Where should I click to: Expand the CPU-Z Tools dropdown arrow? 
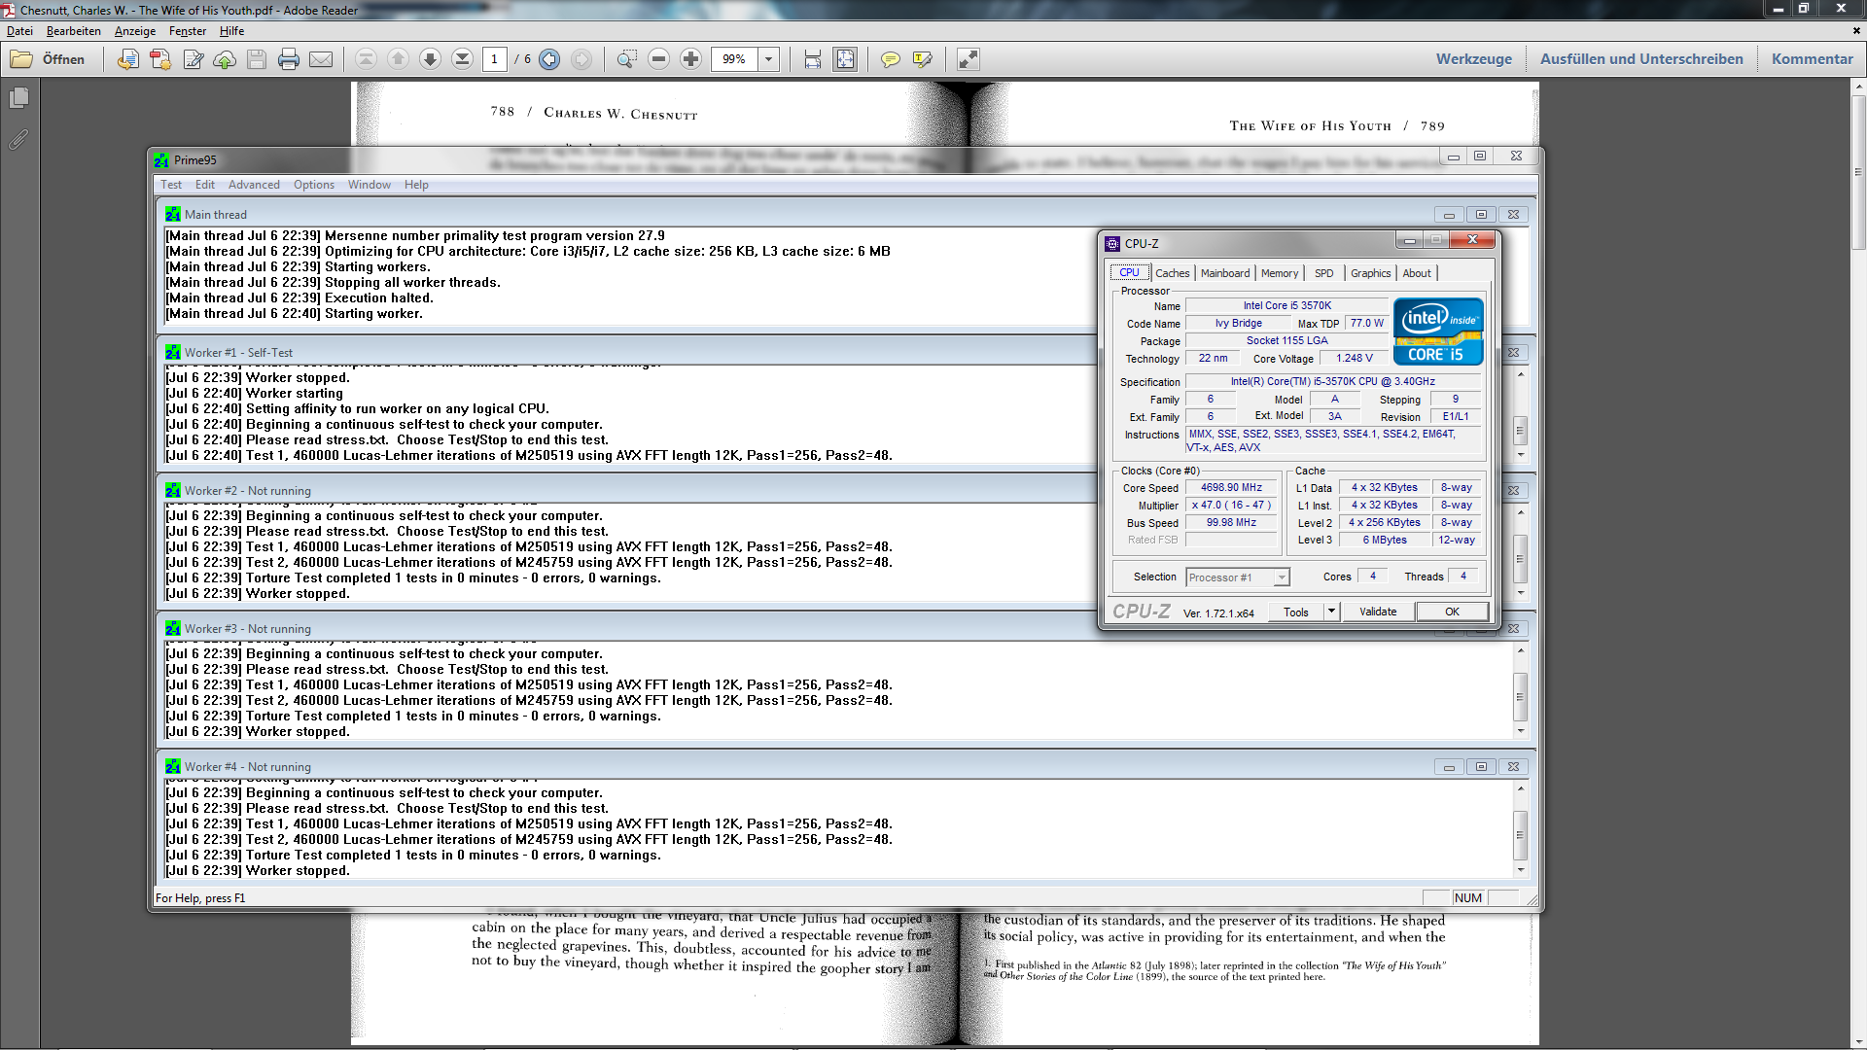tap(1331, 612)
